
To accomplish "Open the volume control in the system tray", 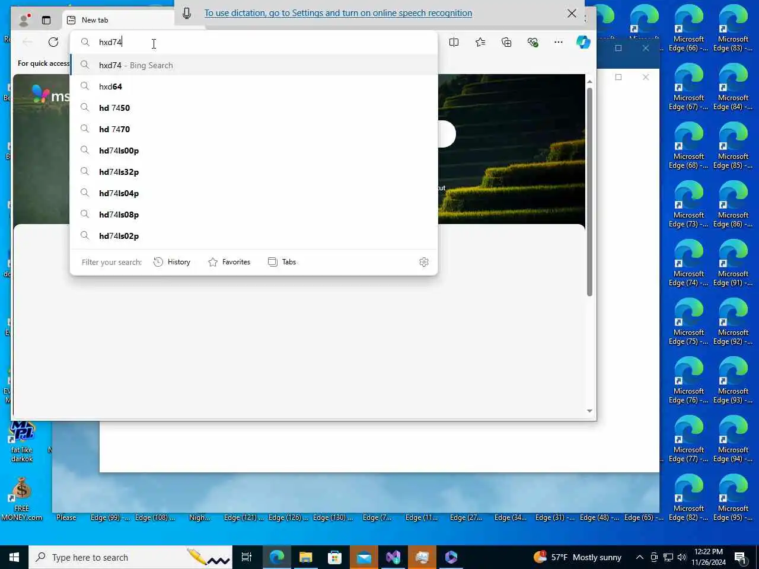I will tap(682, 557).
